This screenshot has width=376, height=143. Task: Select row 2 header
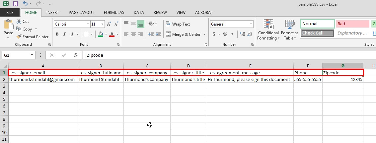coord(4,79)
